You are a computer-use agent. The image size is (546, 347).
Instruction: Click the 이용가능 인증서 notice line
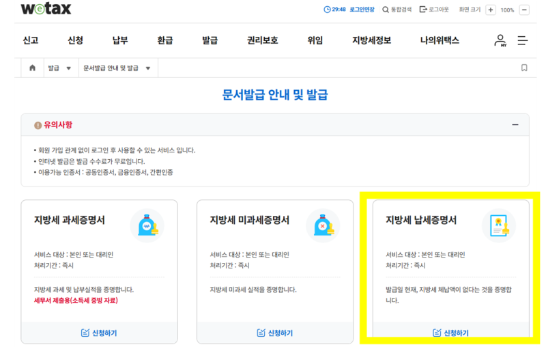(x=104, y=172)
